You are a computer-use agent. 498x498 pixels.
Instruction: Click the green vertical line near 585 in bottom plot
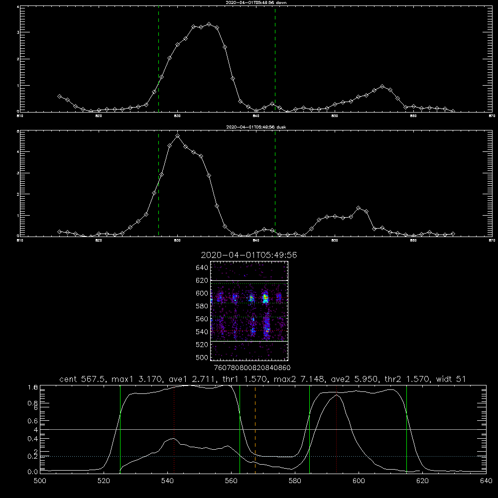(309, 429)
